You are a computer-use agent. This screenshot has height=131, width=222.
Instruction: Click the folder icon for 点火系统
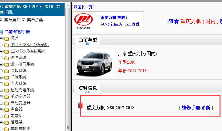click(x=6, y=84)
